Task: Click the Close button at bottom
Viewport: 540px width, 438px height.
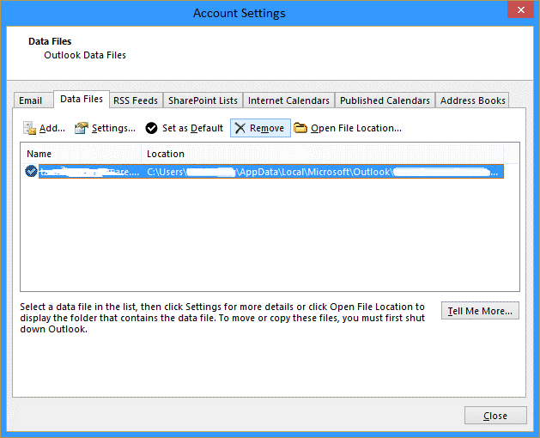Action: [495, 416]
